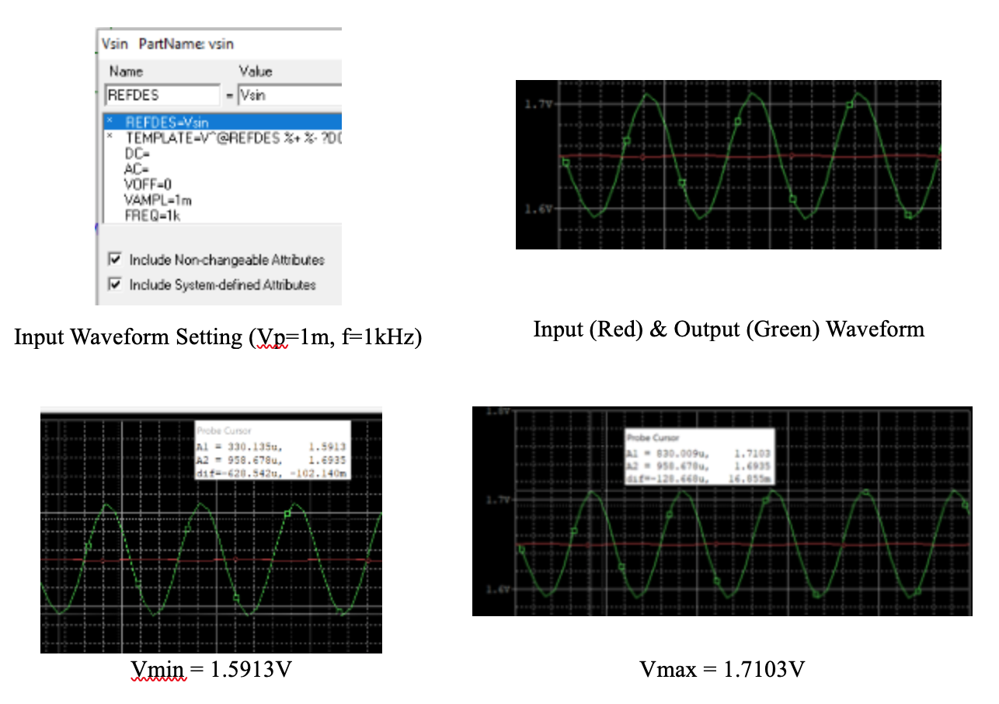Toggle Include Non-changeable Attributes checkbox
The width and height of the screenshot is (999, 704).
(x=116, y=260)
